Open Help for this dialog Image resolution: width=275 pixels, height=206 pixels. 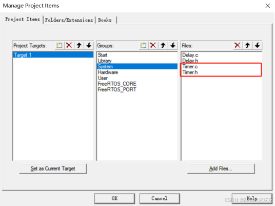[252, 198]
